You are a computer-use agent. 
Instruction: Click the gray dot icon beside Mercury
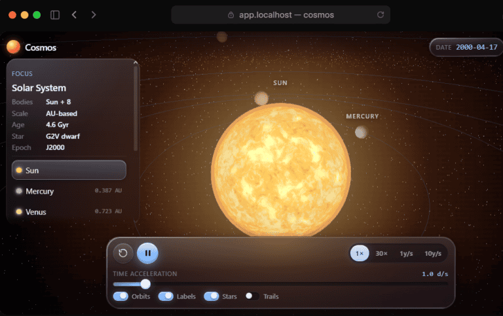point(19,191)
